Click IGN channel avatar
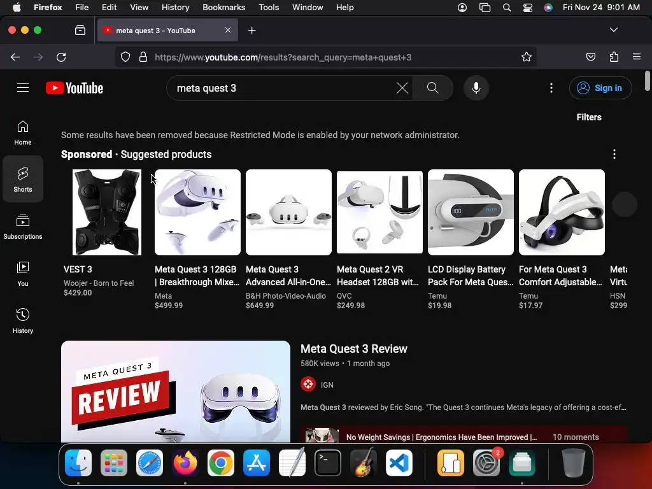 pyautogui.click(x=308, y=385)
